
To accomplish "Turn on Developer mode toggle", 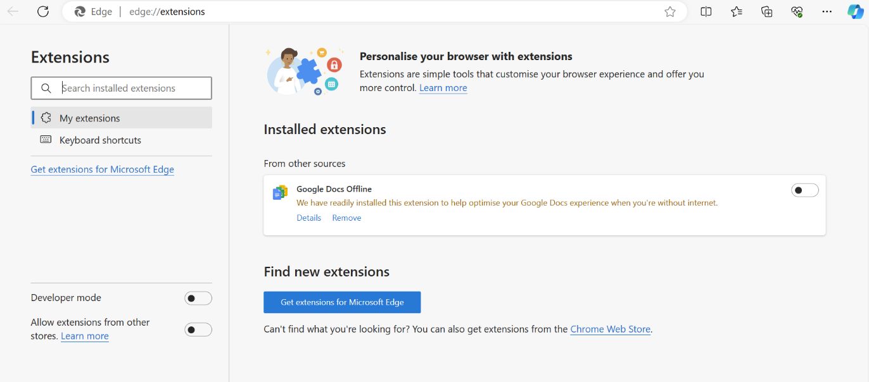I will click(x=198, y=299).
